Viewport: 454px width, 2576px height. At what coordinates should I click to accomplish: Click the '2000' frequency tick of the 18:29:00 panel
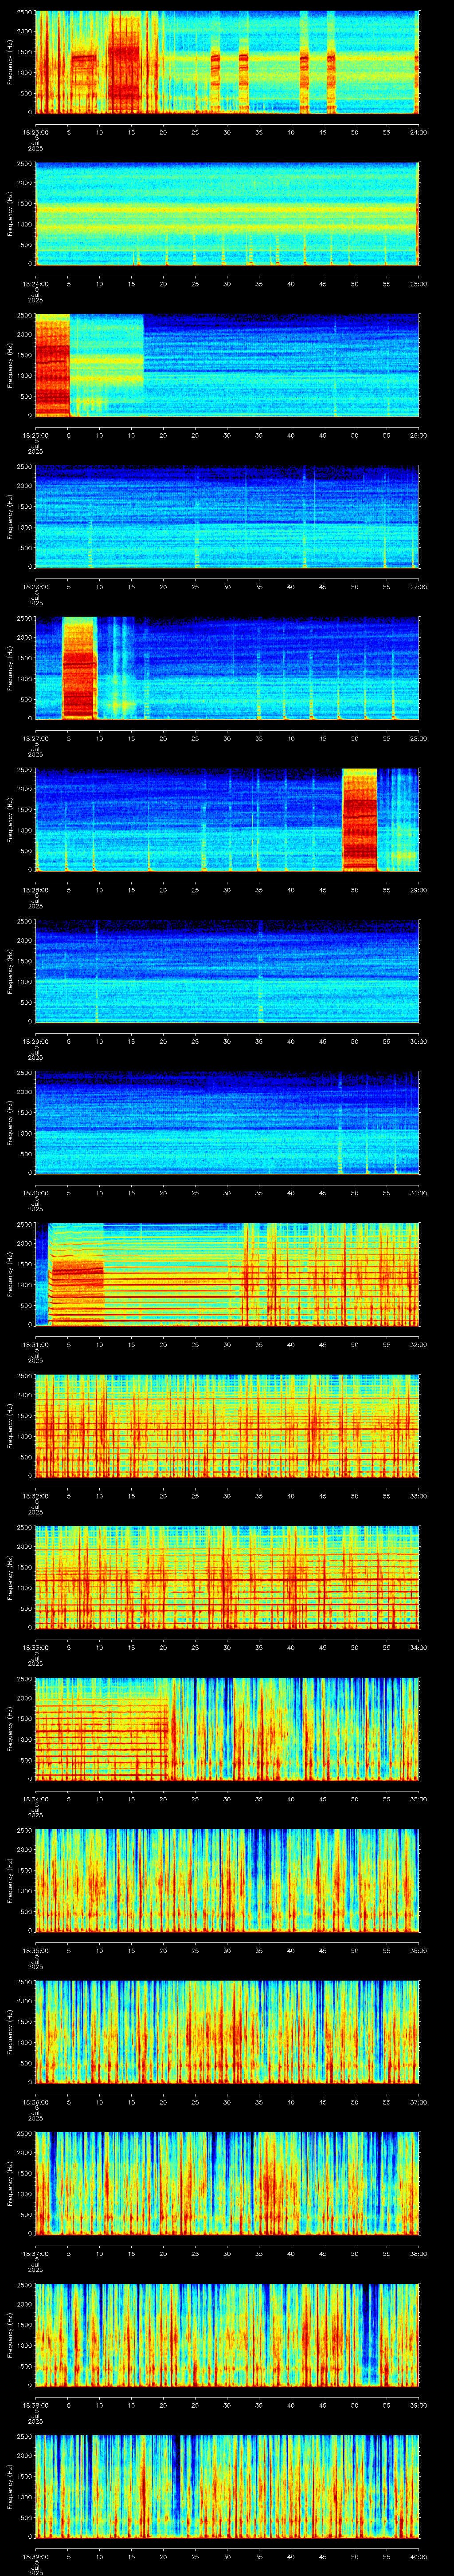coord(24,941)
